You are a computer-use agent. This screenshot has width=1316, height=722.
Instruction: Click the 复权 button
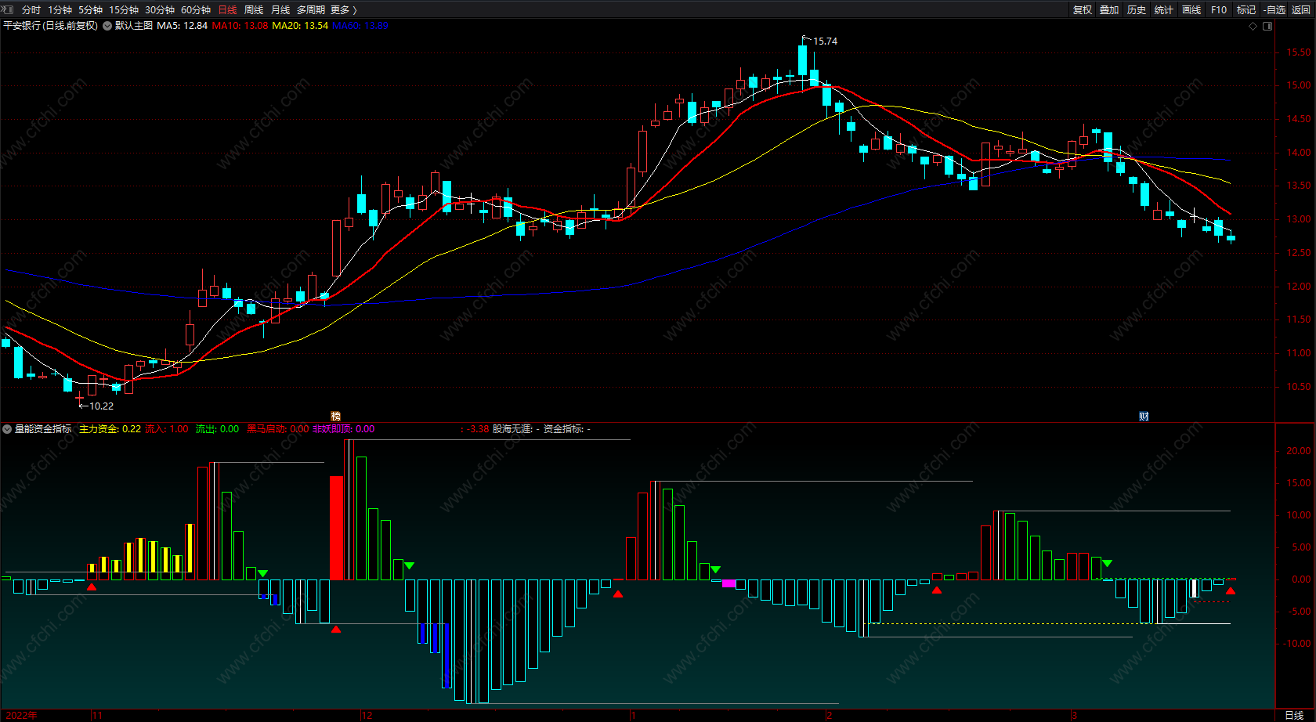point(1083,9)
